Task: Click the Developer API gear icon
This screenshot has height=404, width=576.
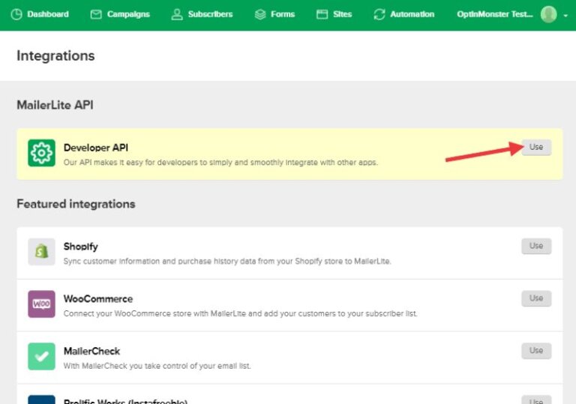Action: [x=41, y=153]
